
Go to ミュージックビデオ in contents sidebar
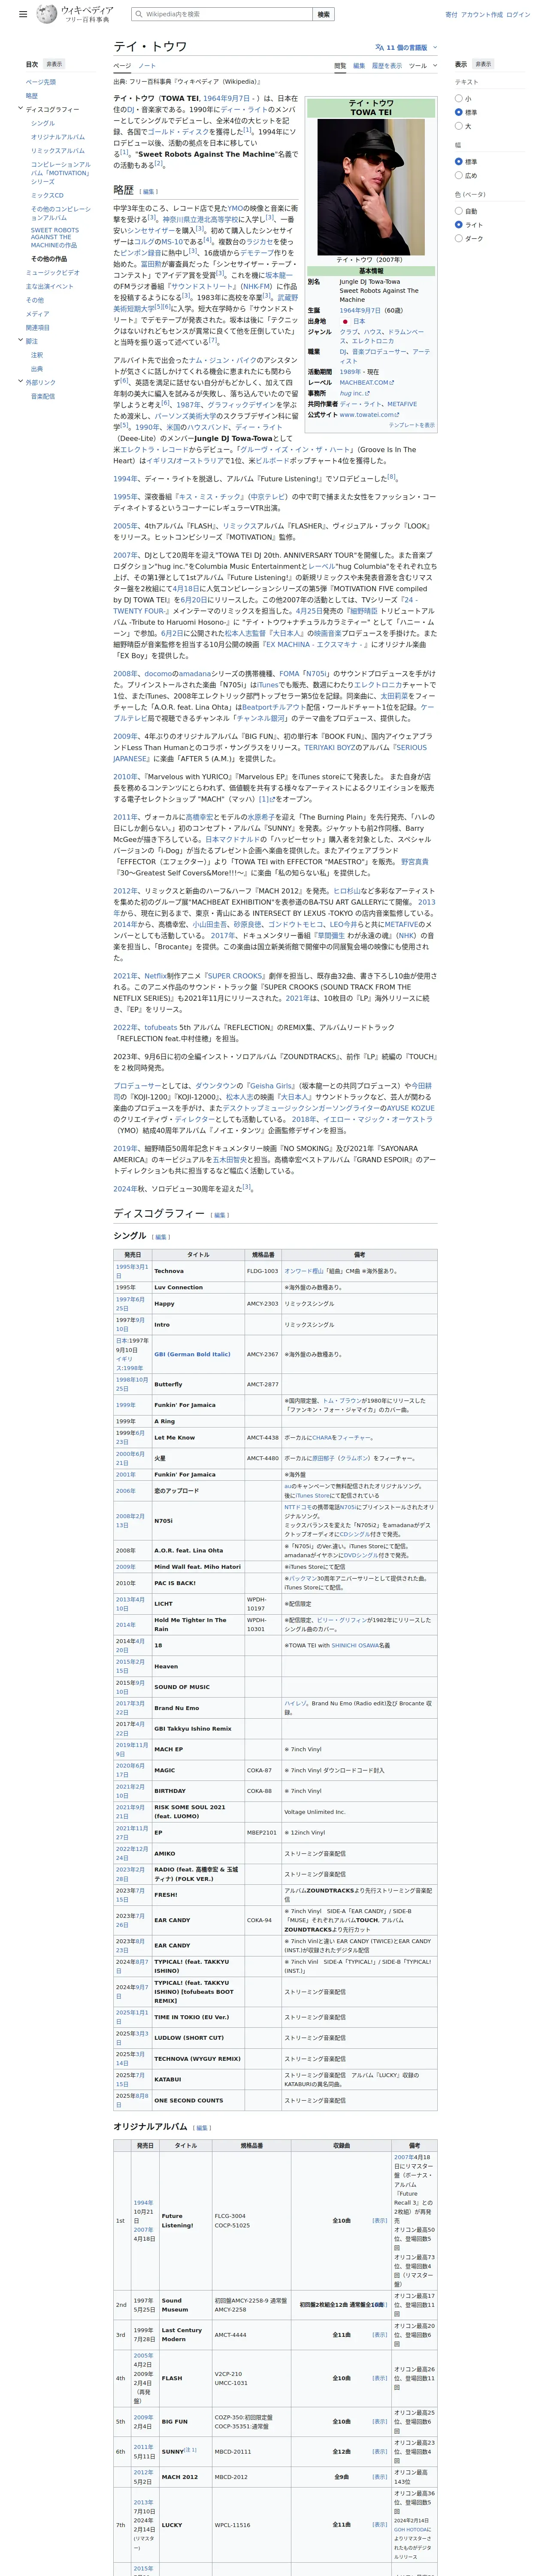tap(53, 272)
